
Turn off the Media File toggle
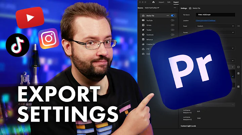pos(173,15)
